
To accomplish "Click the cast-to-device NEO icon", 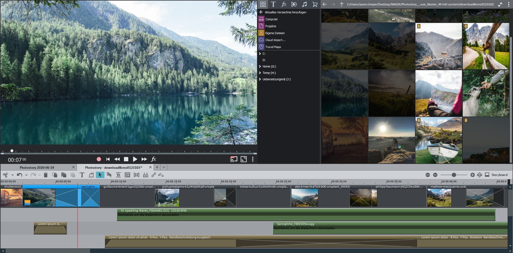I will [233, 159].
